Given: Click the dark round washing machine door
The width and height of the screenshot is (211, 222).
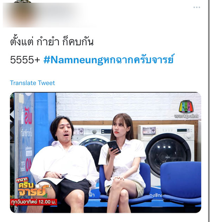Looking at the screenshot, I should pyautogui.click(x=167, y=152).
